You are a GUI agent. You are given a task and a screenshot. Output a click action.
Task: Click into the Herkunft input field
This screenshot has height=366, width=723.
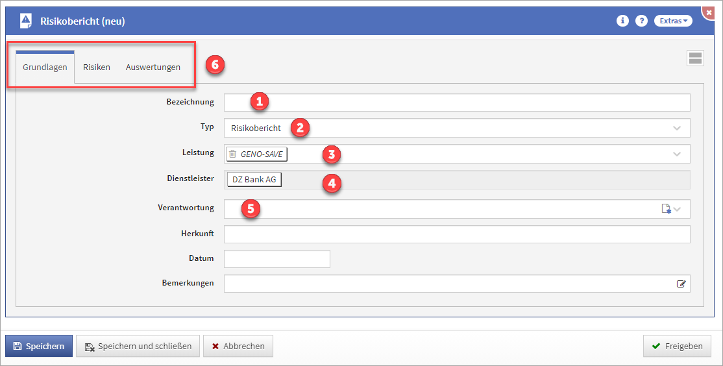click(457, 234)
